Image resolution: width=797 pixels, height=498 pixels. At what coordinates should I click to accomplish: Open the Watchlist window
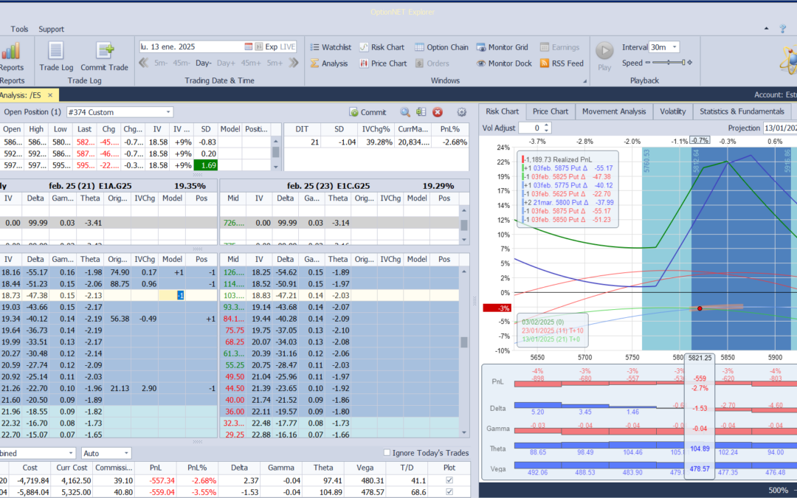tap(331, 47)
